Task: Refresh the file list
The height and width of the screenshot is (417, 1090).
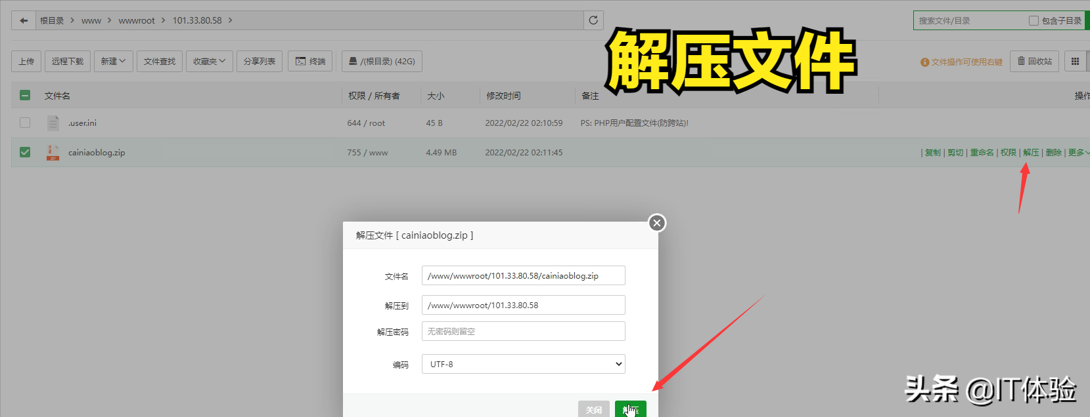Action: (x=593, y=20)
